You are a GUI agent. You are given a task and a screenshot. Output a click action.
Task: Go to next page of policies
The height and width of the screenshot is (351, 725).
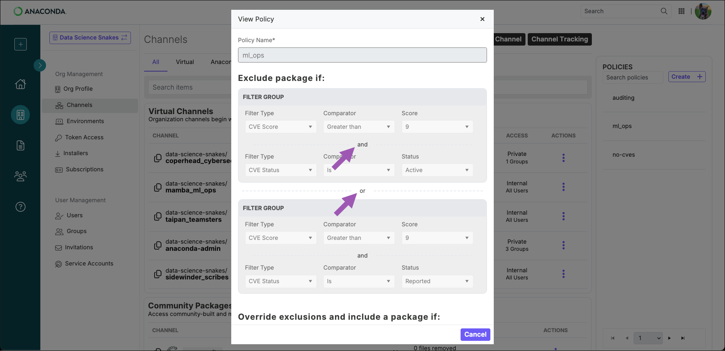pos(670,338)
